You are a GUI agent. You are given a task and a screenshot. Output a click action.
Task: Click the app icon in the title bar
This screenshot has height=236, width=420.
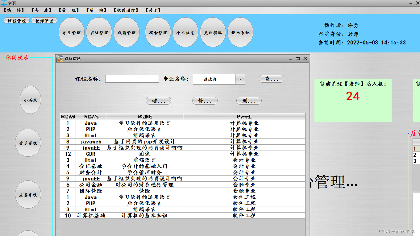4,3
